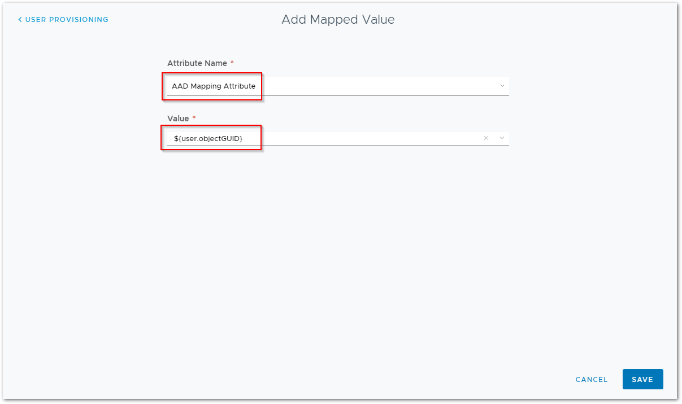Click the Value field label
Screen dimensions: 682x404
[x=178, y=118]
